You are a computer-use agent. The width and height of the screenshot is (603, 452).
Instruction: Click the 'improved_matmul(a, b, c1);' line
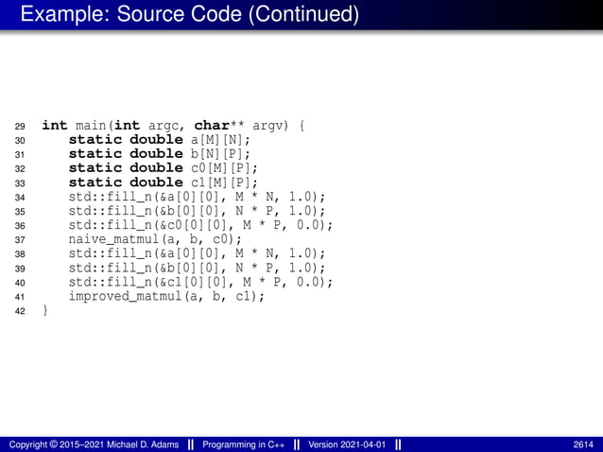166,296
